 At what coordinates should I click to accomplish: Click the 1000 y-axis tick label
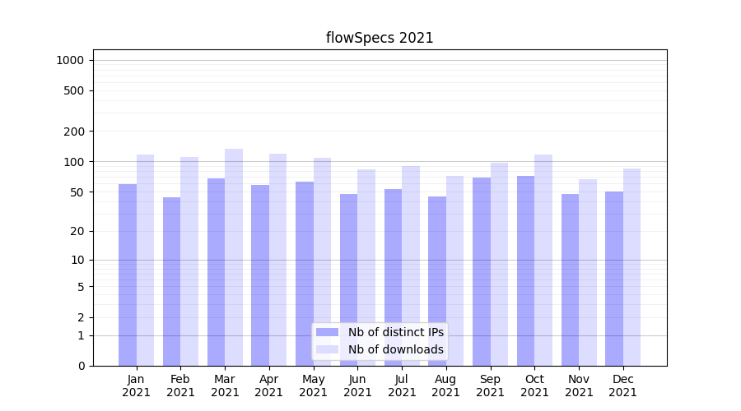tap(70, 60)
